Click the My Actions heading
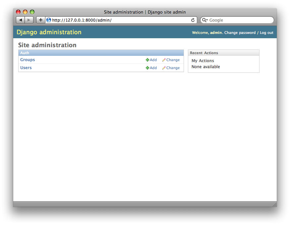This screenshot has height=225, width=290. pyautogui.click(x=203, y=61)
